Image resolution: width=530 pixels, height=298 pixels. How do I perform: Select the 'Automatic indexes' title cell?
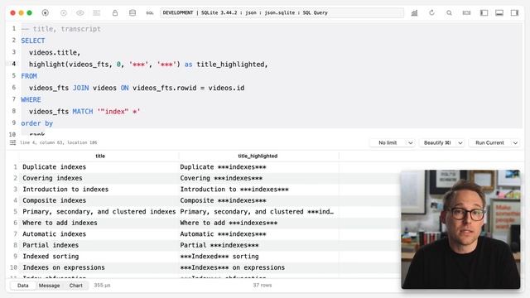(x=99, y=233)
